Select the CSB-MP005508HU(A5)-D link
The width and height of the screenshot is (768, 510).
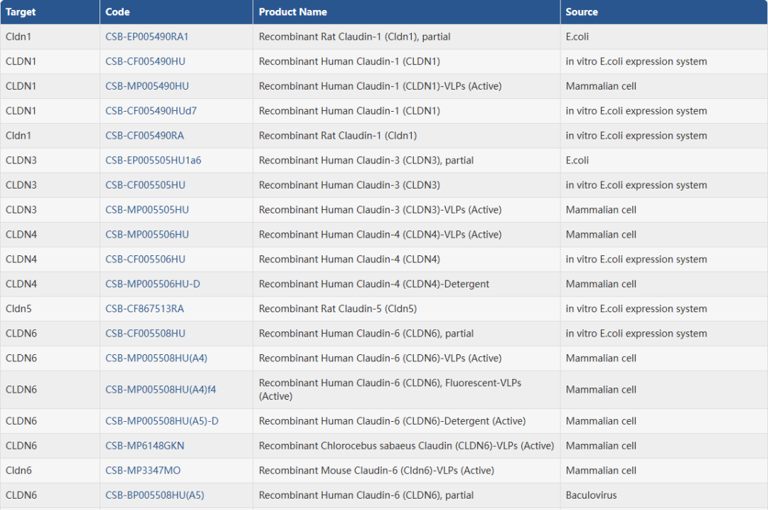click(161, 421)
